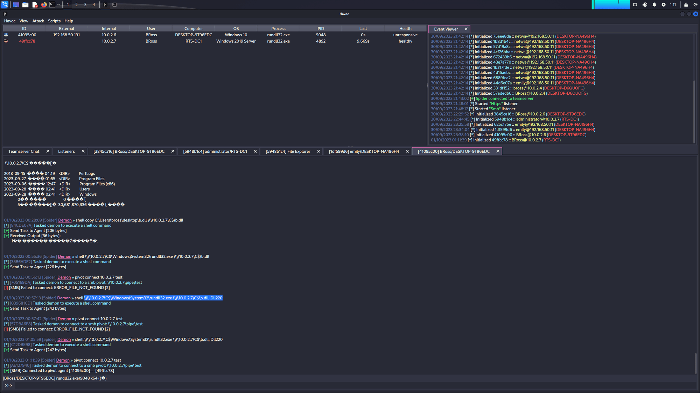The width and height of the screenshot is (700, 393).
Task: Open the Havoc menu
Action: 10,21
